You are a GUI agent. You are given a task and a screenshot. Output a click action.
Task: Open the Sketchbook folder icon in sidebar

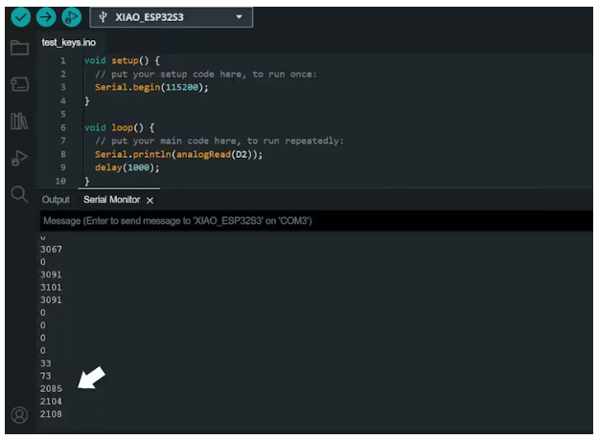tap(18, 48)
